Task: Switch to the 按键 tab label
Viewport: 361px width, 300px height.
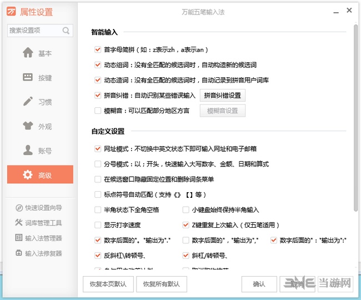Action: pyautogui.click(x=45, y=78)
